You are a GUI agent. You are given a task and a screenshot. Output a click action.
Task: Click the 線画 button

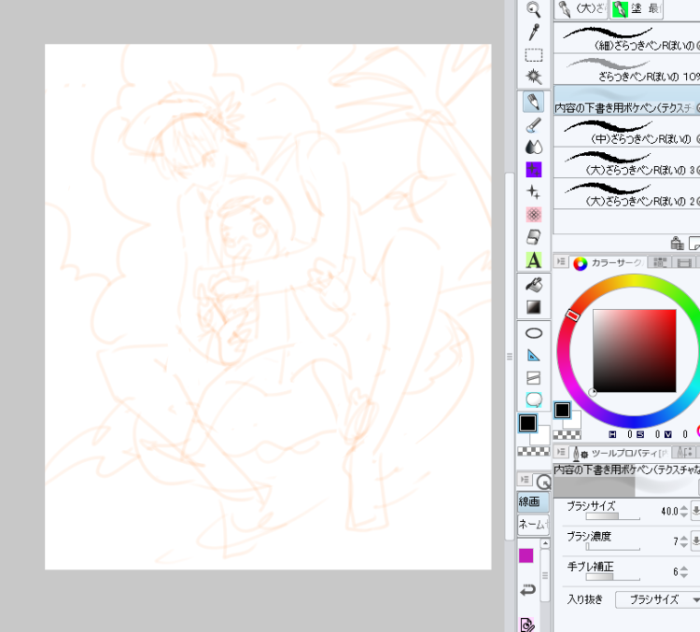(x=533, y=502)
